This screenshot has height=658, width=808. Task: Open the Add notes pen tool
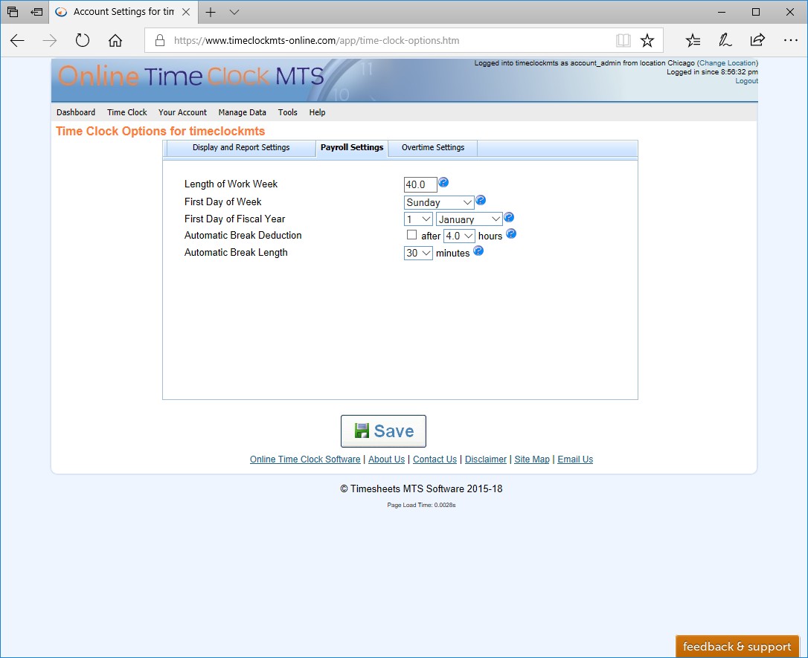point(725,41)
